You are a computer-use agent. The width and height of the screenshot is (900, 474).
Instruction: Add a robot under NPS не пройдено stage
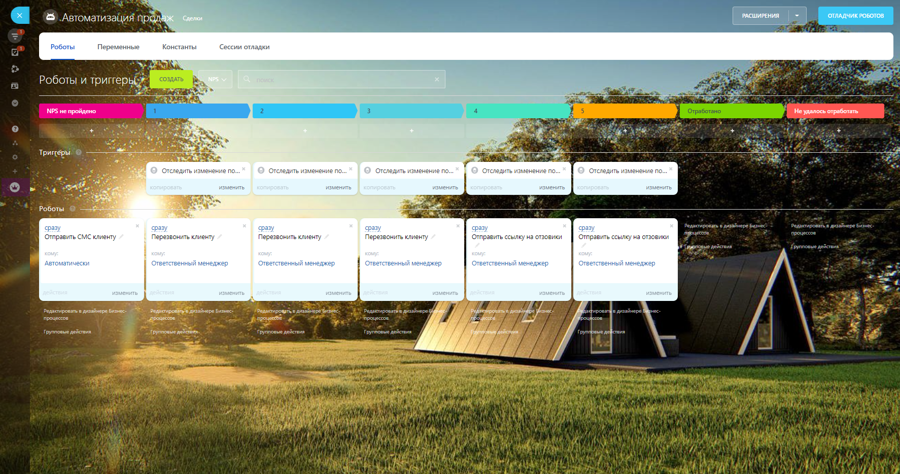91,131
